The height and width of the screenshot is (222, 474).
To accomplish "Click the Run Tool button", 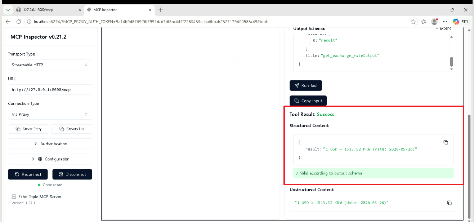I will [306, 85].
